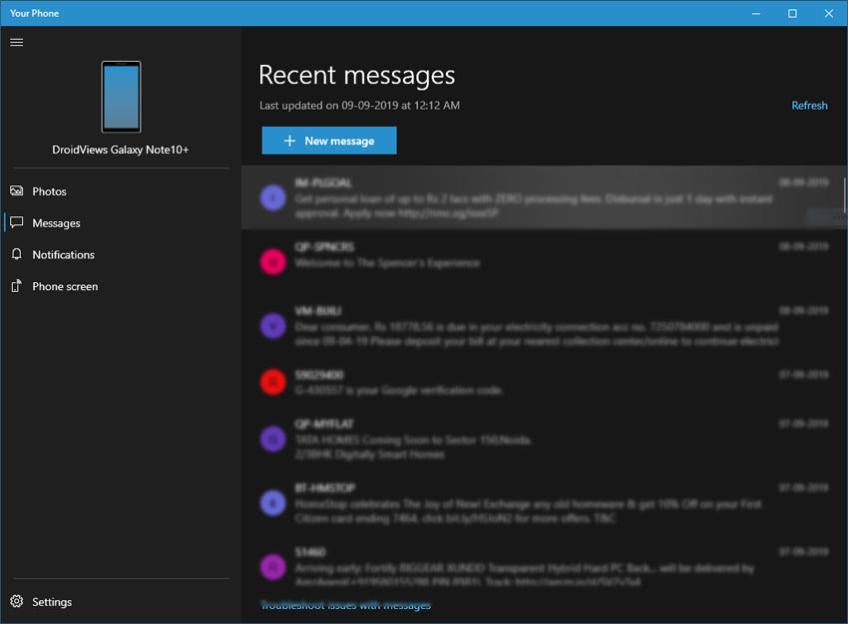Open the BT-HMSTOP message conversation

click(x=544, y=503)
